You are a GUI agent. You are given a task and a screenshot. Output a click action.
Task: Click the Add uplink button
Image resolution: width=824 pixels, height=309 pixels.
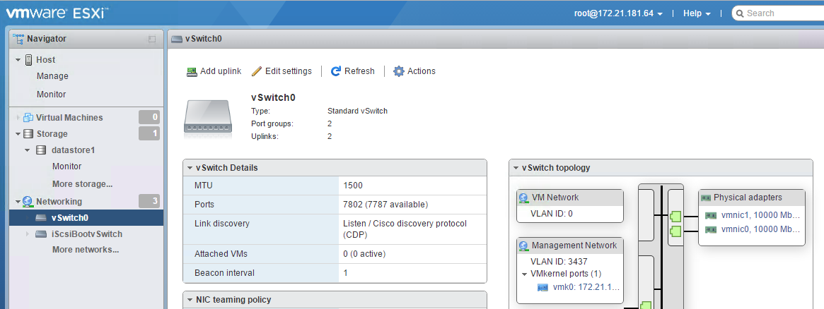[214, 71]
